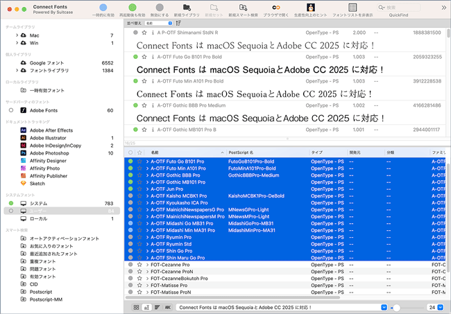Select Sketch in the sidebar
Image resolution: width=451 pixels, height=314 pixels.
click(x=37, y=184)
